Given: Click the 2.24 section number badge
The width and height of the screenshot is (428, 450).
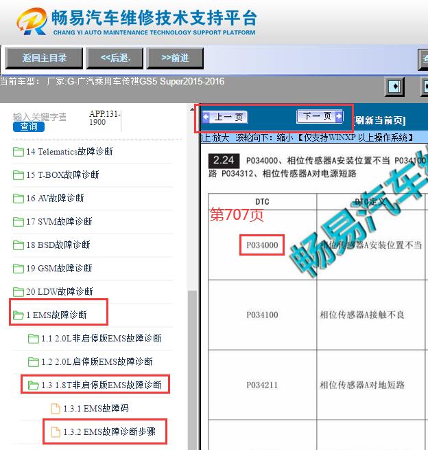Looking at the screenshot, I should pyautogui.click(x=224, y=160).
